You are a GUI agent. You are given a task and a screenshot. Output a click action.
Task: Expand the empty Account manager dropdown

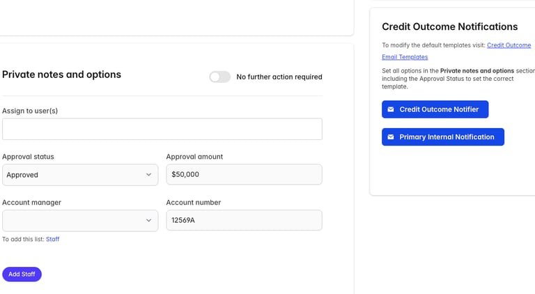[79, 221]
